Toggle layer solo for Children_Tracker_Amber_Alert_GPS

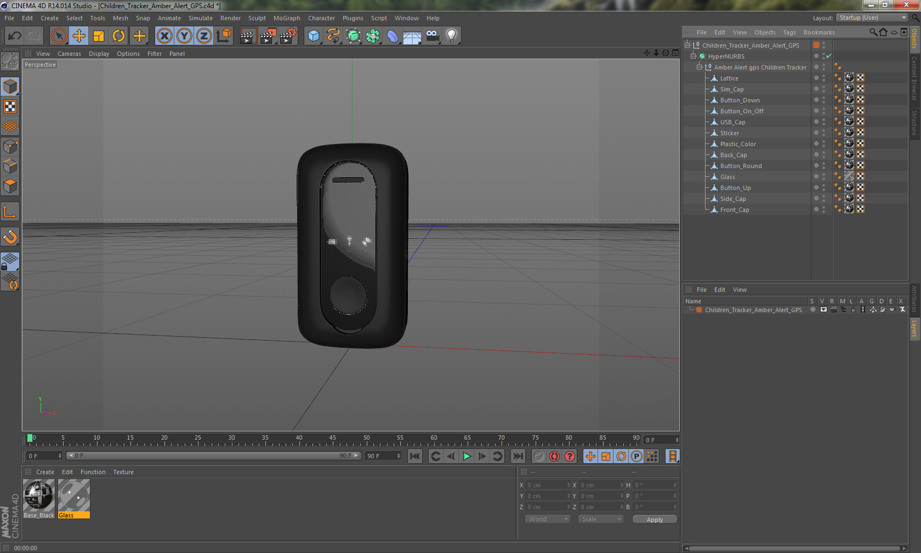[813, 310]
